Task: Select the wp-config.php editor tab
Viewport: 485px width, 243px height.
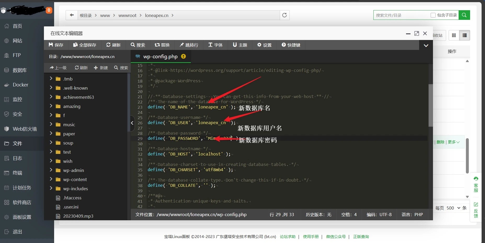Action: [x=160, y=56]
